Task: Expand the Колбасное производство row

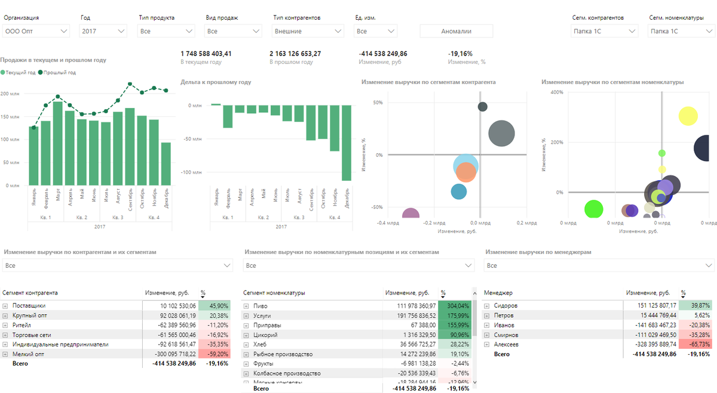Action: click(247, 373)
